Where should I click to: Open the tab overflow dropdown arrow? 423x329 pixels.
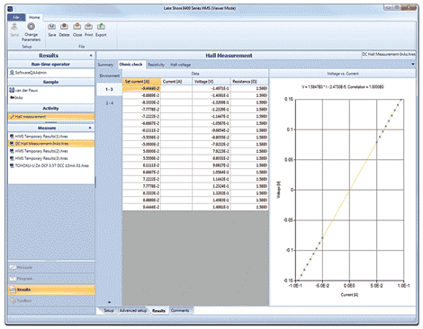[x=413, y=64]
